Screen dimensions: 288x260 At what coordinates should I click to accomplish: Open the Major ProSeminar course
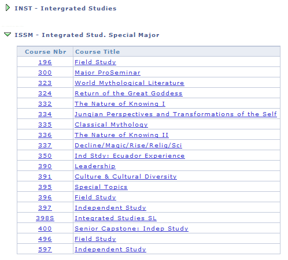point(108,73)
